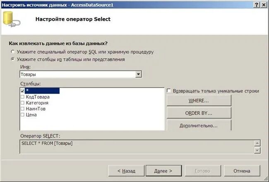Select the custom SQL or stored procedure option

[13, 52]
